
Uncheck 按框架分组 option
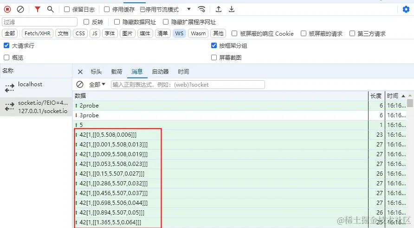pos(214,45)
